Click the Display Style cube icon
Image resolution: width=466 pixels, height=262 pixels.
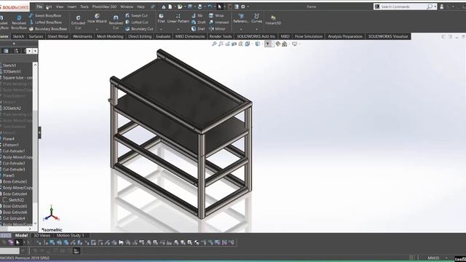pos(257,44)
